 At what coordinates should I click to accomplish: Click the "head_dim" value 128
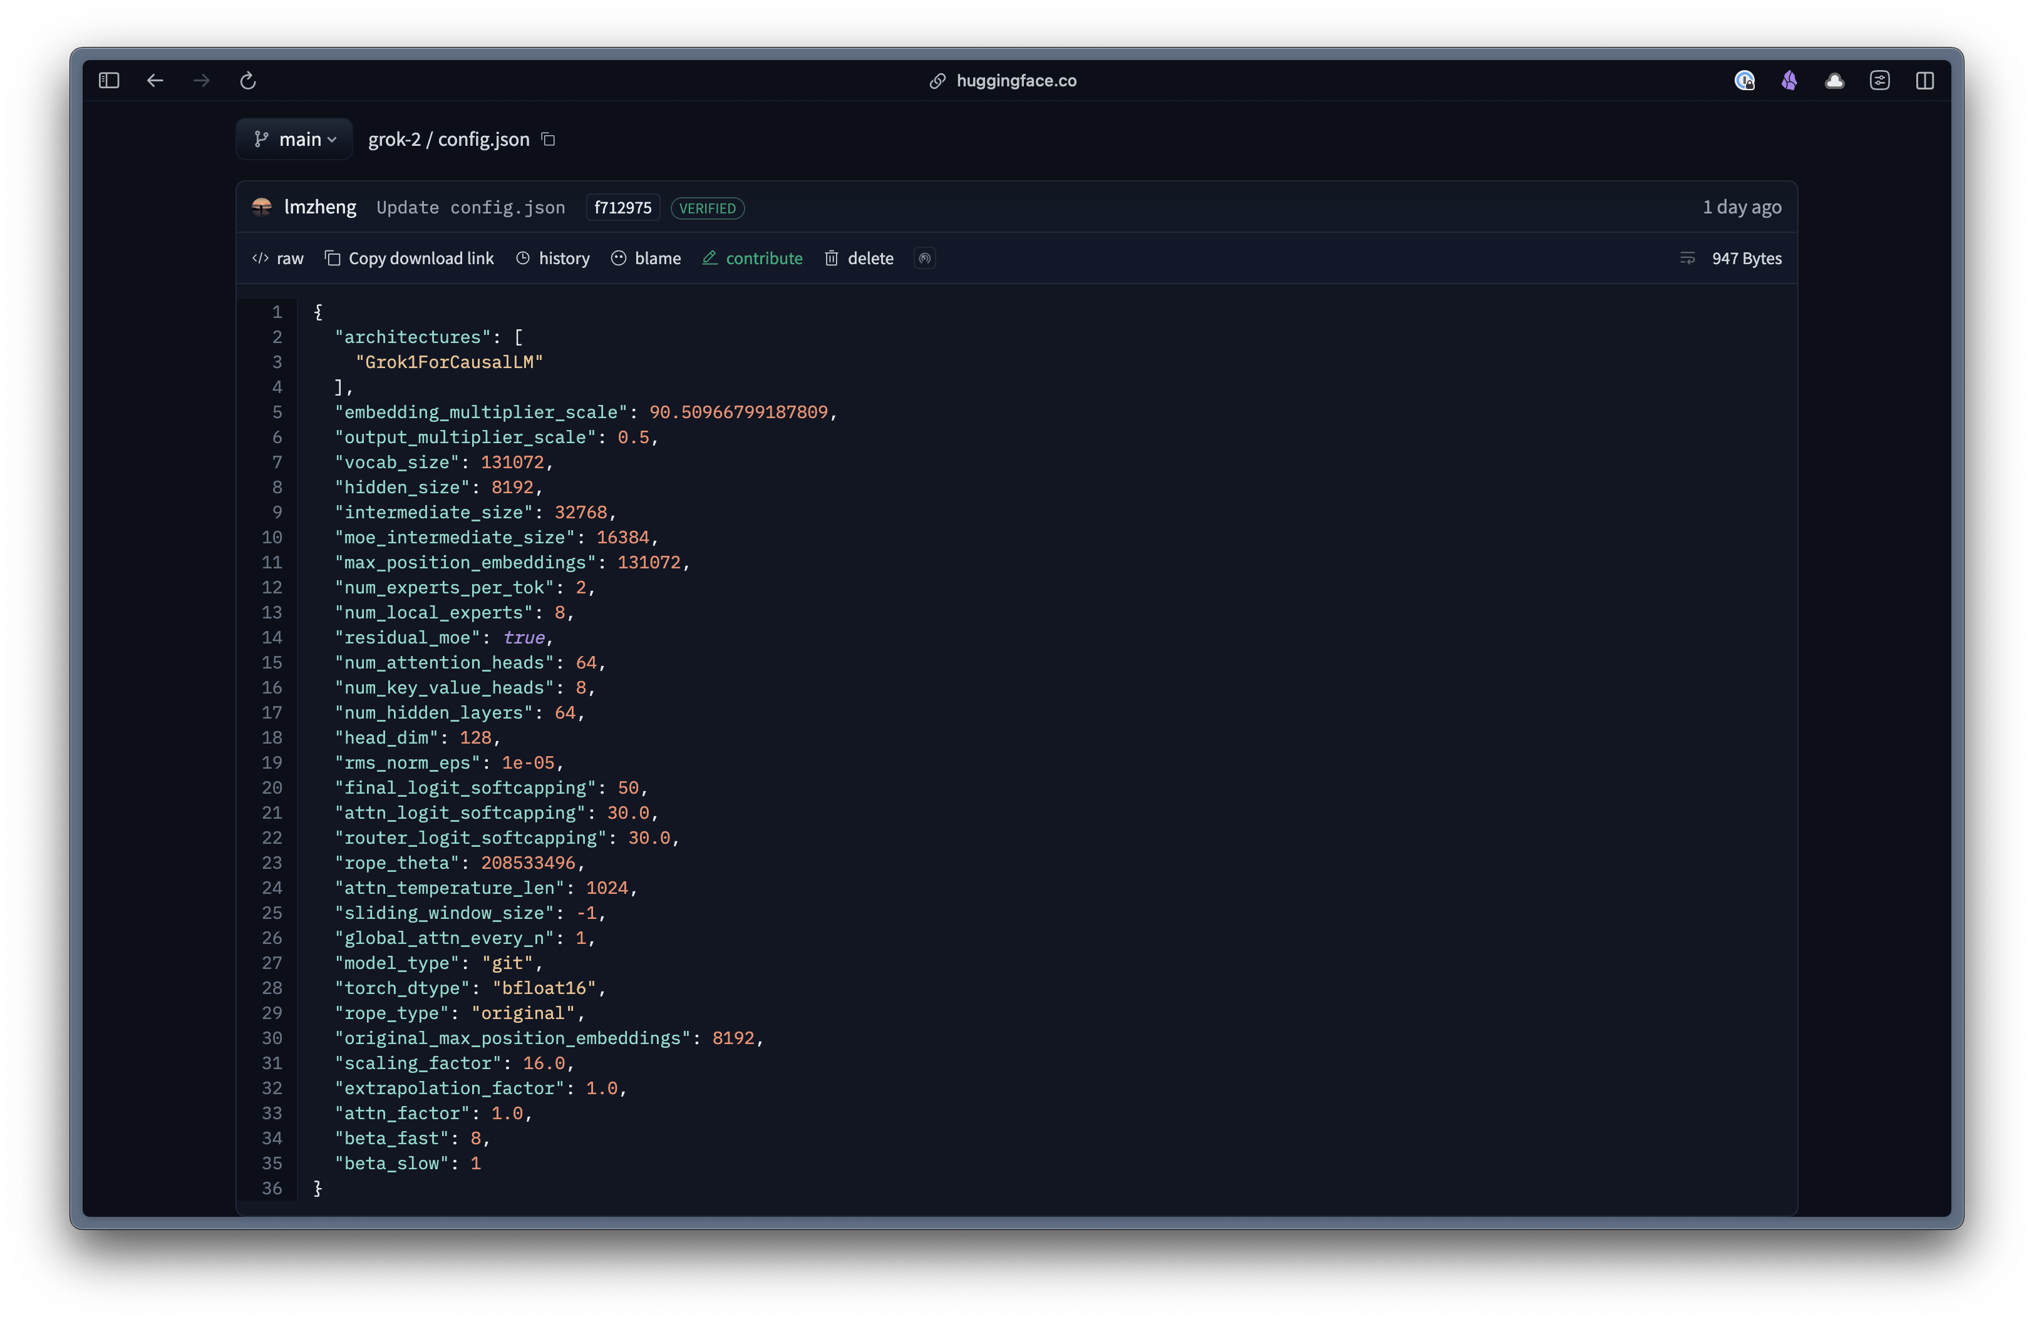tap(475, 738)
